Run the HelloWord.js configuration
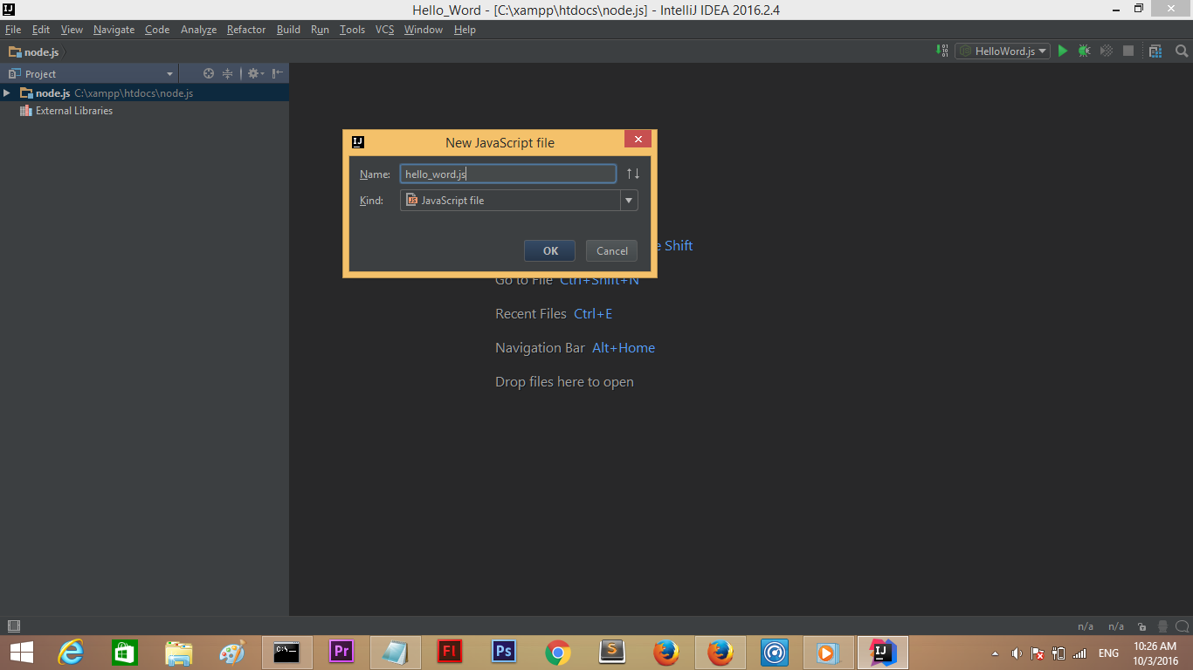 [1063, 51]
